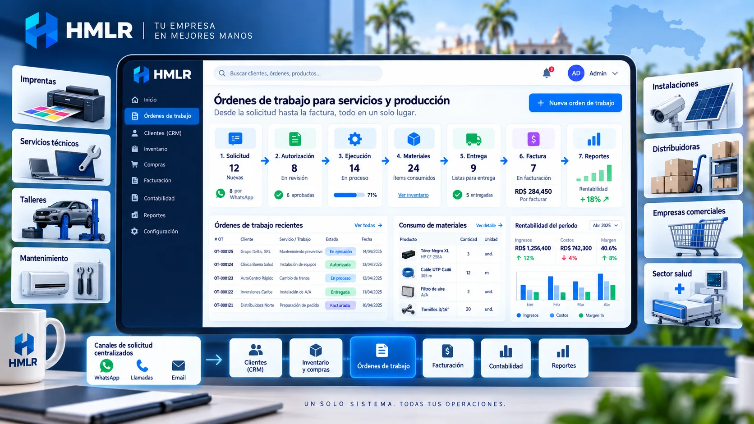Click the Materiales cube step icon
Screen dimensions: 754x424
coord(414,139)
